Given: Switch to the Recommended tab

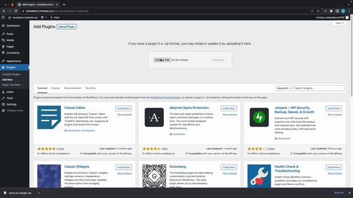Looking at the screenshot, I should click(x=72, y=88).
